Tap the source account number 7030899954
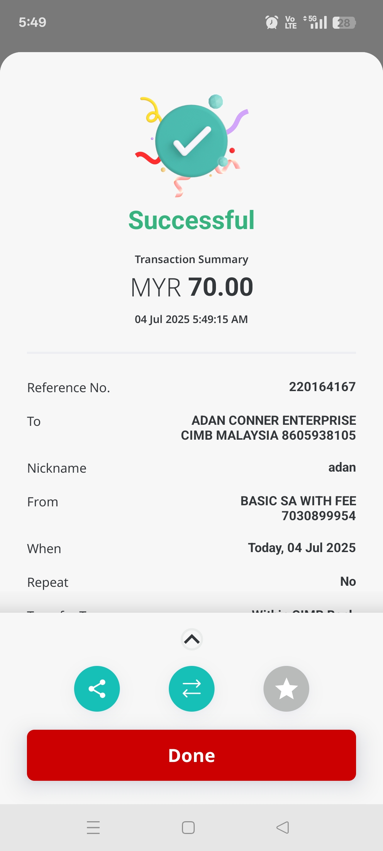 pos(318,516)
